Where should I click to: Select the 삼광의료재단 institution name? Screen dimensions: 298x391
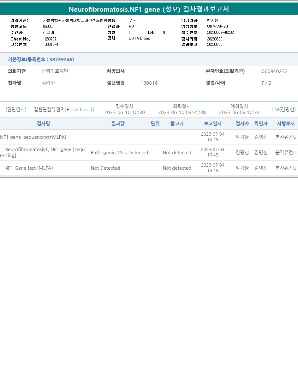pyautogui.click(x=55, y=71)
